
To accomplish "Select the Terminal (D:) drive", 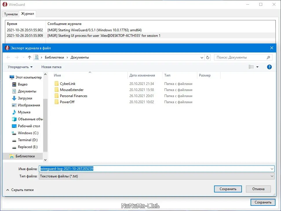I will tap(25, 140).
